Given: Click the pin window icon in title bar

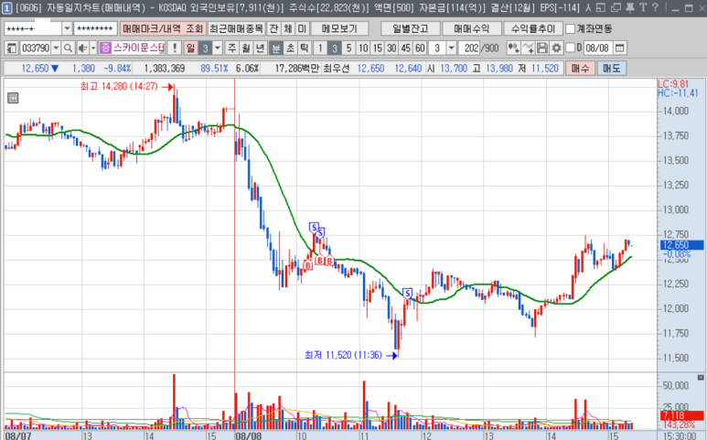Looking at the screenshot, I should click(628, 7).
